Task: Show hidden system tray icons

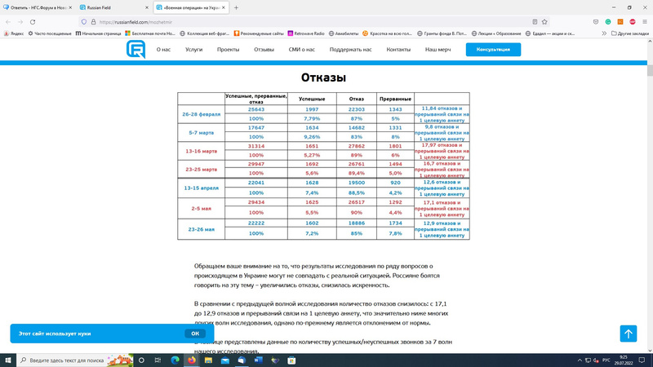Action: (x=580, y=360)
